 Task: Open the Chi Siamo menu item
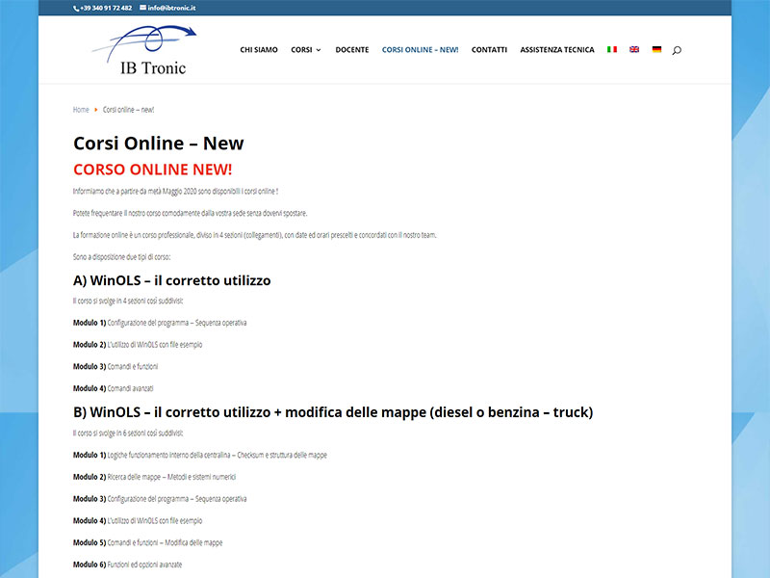(x=259, y=50)
